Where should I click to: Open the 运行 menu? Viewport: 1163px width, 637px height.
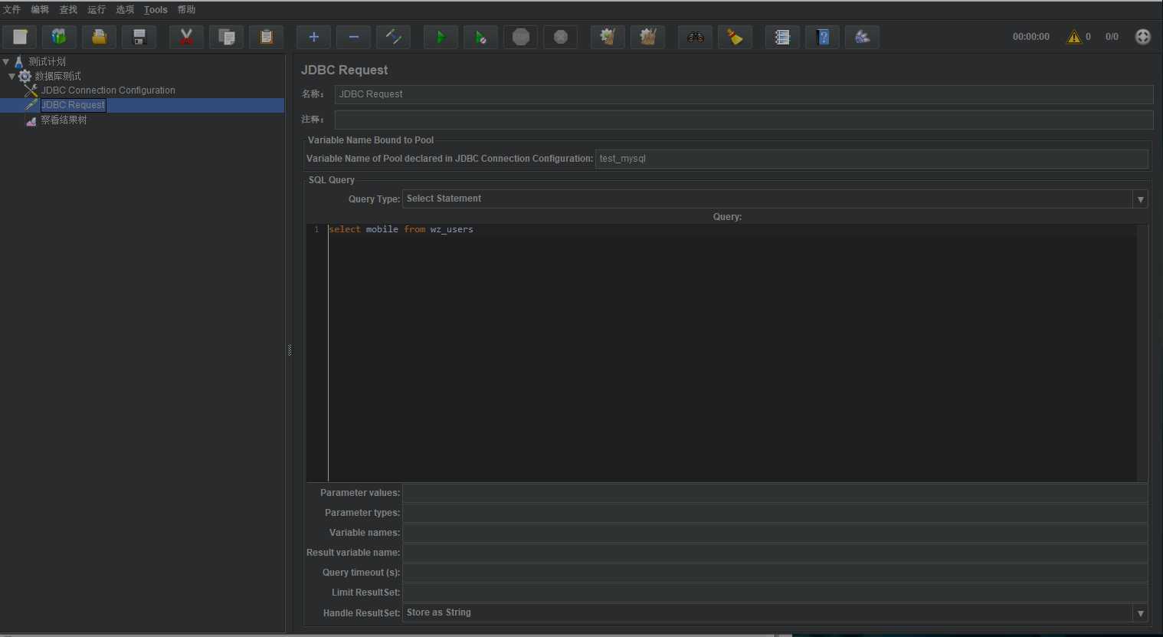pos(97,10)
